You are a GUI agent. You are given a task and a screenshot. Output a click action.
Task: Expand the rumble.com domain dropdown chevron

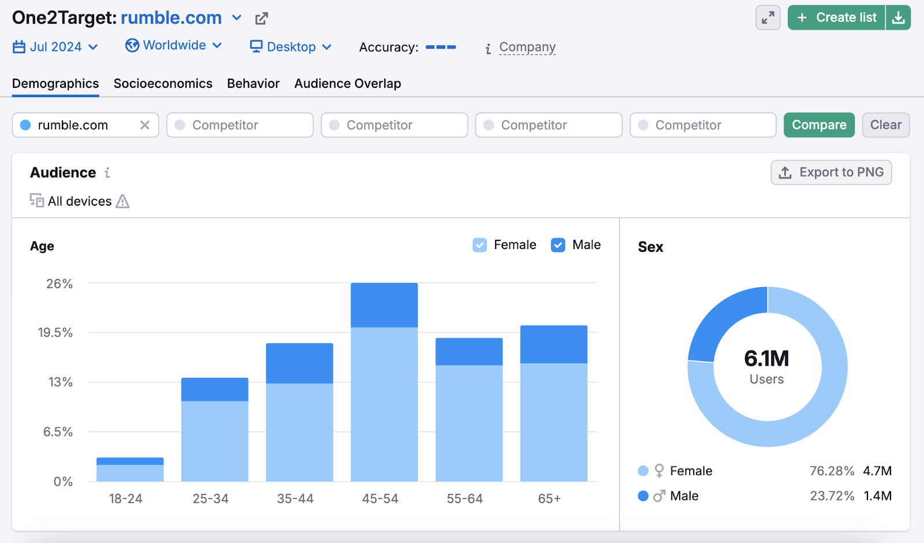[x=237, y=18]
